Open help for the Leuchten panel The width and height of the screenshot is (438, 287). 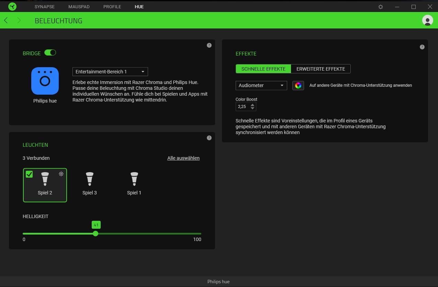[209, 138]
